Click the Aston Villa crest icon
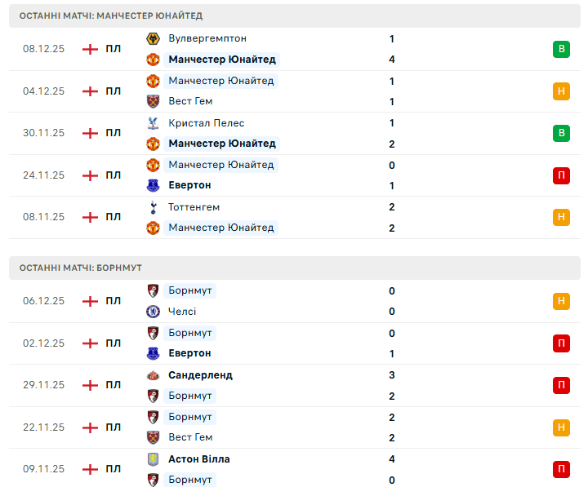The image size is (588, 496). tap(153, 459)
